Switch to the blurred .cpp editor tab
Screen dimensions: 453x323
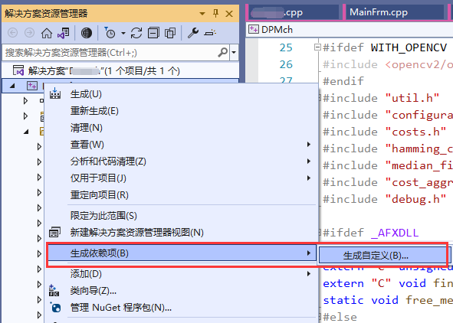tap(294, 12)
